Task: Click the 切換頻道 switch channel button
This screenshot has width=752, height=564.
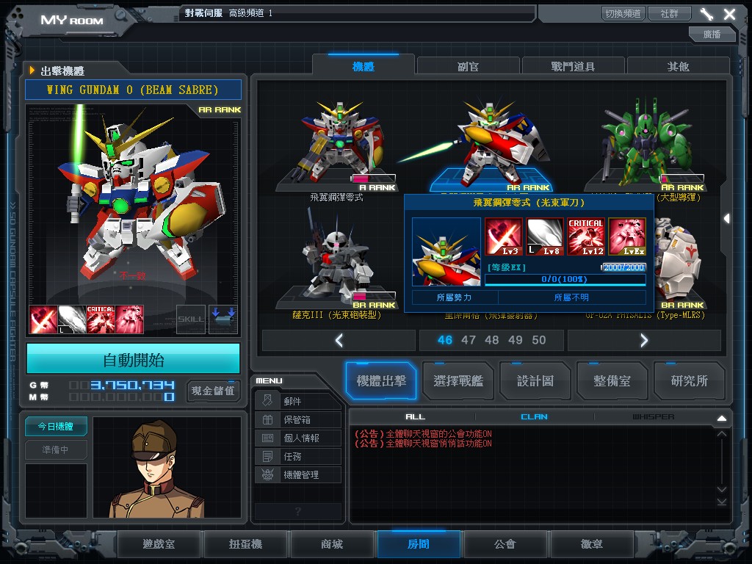Action: [623, 13]
